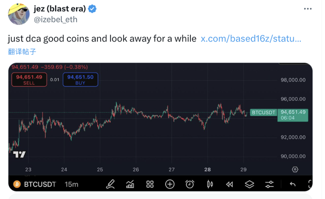Open the tweet's more options menu
Screen dimensions: 325x199
click(x=308, y=9)
